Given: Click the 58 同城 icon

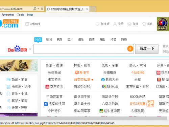Looking at the screenshot, I should pyautogui.click(x=104, y=87).
